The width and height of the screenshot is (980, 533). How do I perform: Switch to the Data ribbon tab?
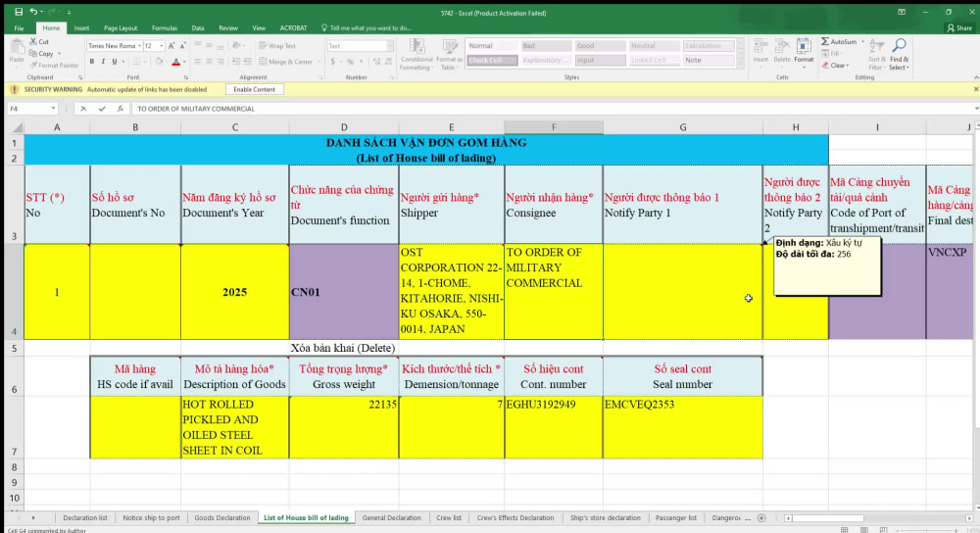tap(198, 28)
